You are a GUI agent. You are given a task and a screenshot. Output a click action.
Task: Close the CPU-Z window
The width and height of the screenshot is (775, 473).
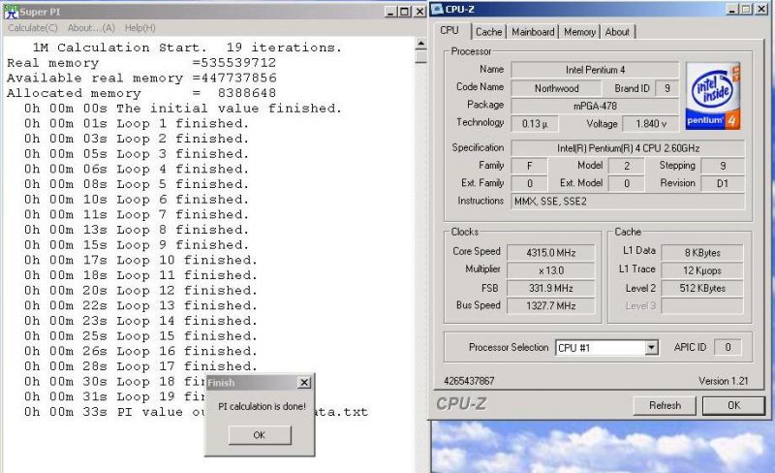[761, 9]
